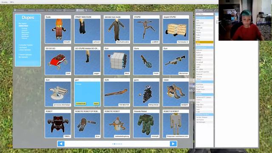Select the ROBOTIS ROBOT dupe

(176, 124)
